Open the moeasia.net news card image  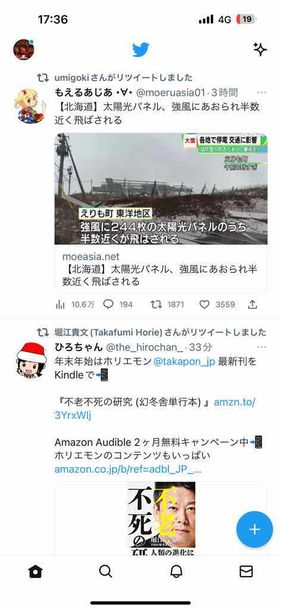[x=161, y=189]
